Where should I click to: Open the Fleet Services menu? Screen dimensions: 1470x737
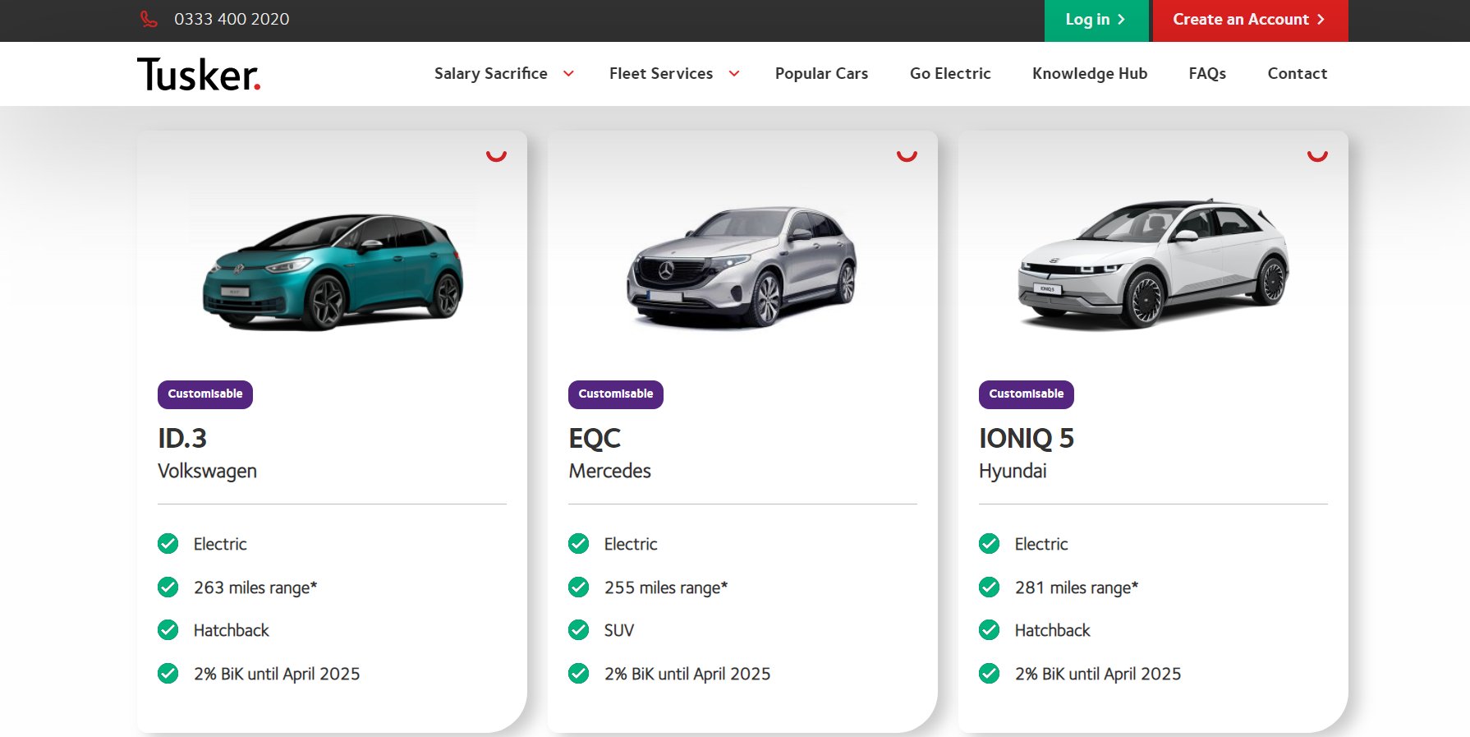coord(661,74)
